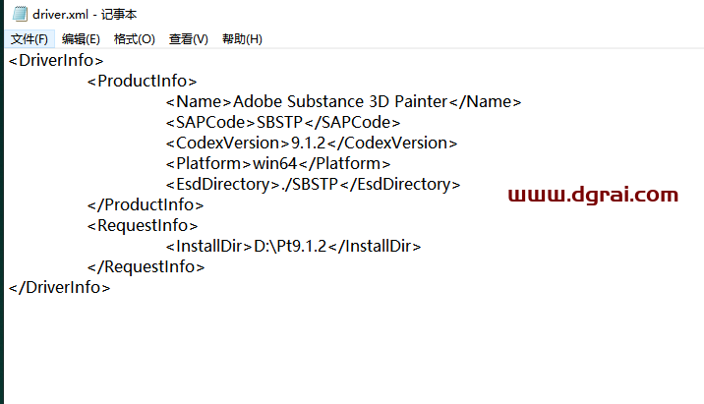Click the SAPCode value SBSTP
704x404 pixels.
click(279, 122)
